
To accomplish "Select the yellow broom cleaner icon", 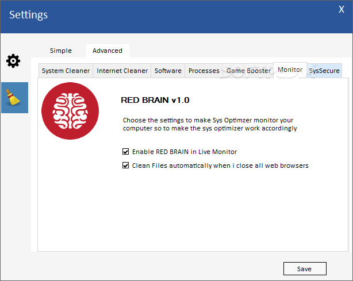I will (14, 98).
